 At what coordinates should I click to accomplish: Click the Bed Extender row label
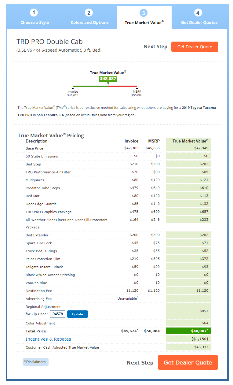[x=37, y=235]
